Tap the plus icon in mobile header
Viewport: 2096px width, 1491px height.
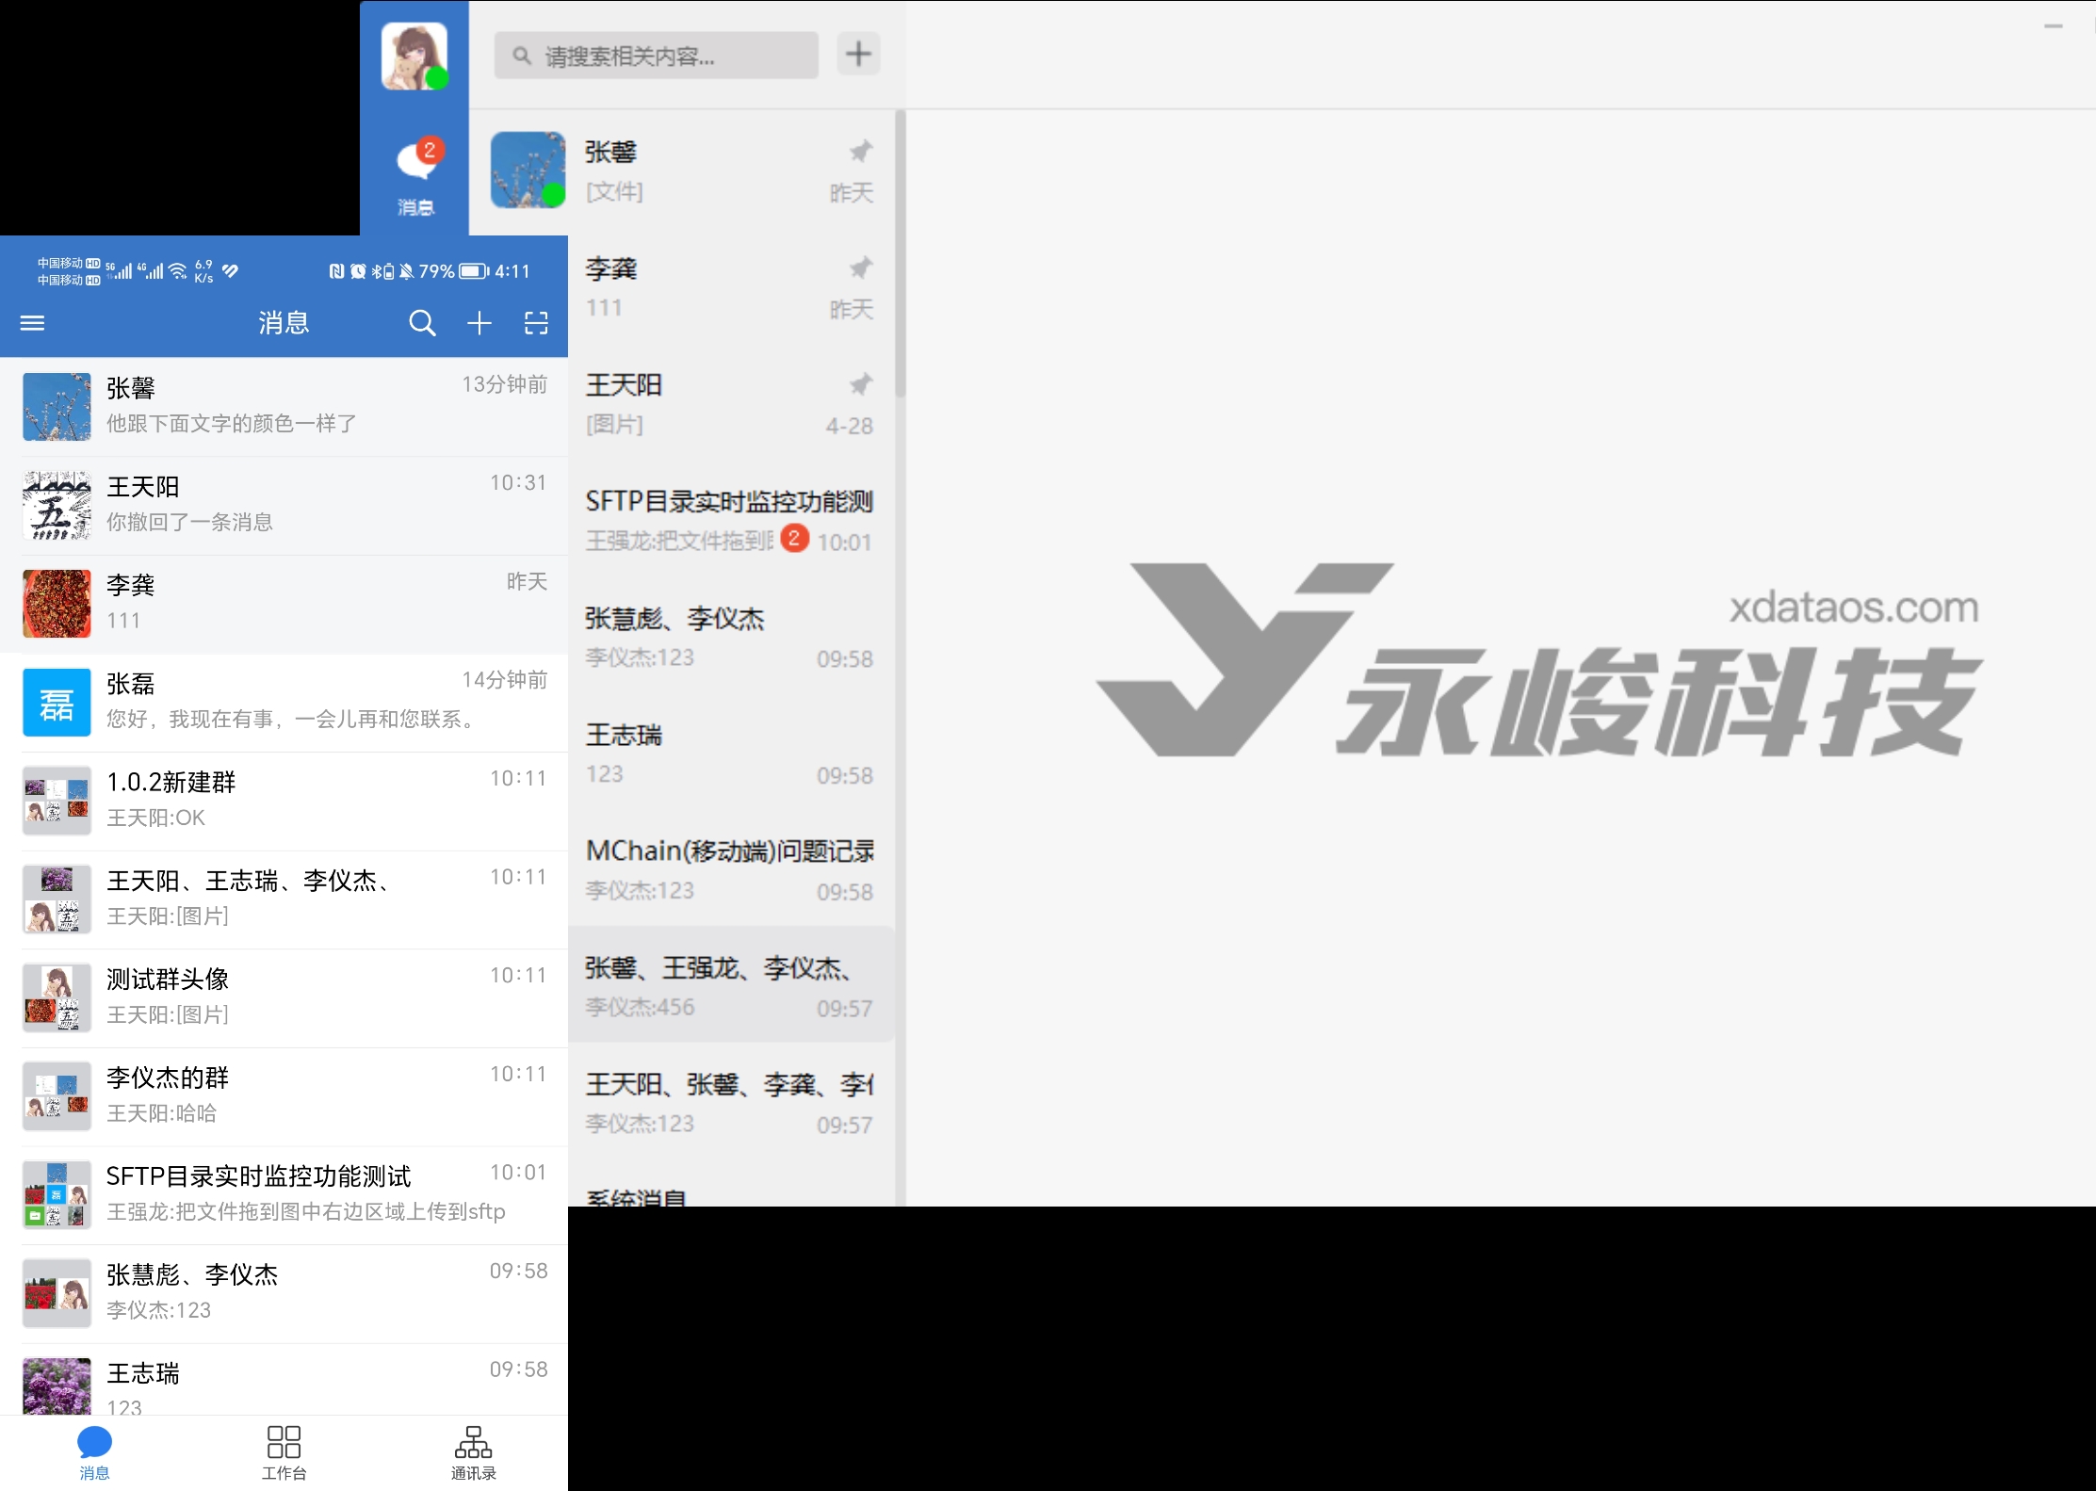[479, 323]
